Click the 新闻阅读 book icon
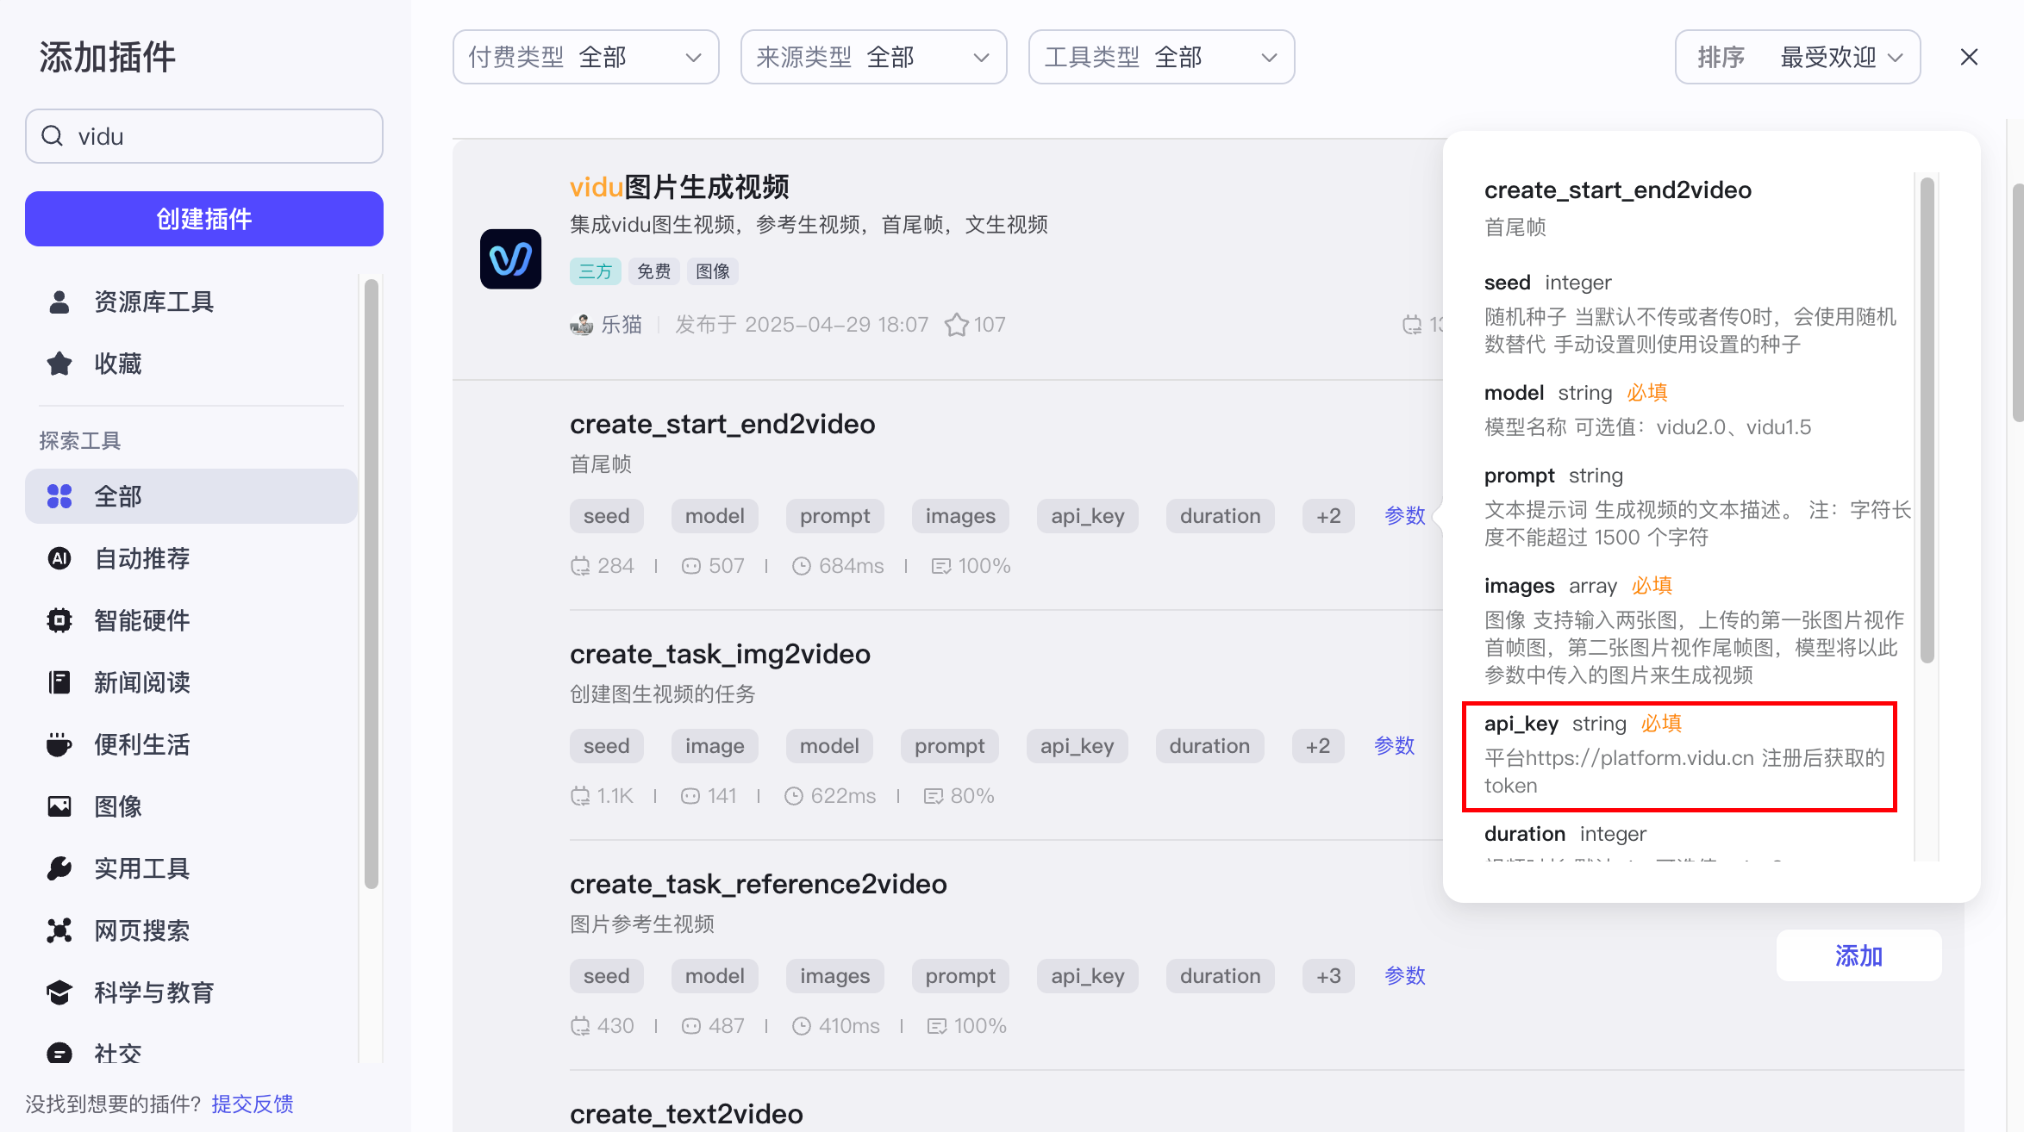 click(x=59, y=682)
